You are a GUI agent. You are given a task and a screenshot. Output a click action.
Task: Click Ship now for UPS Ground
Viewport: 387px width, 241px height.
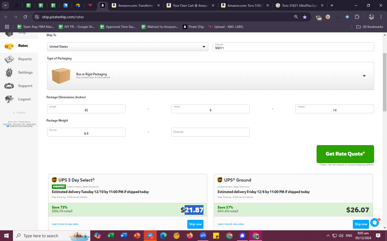361,224
